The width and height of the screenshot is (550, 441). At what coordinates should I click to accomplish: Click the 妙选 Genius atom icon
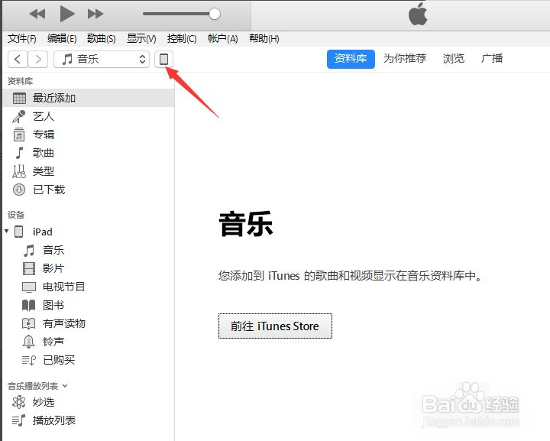[19, 402]
